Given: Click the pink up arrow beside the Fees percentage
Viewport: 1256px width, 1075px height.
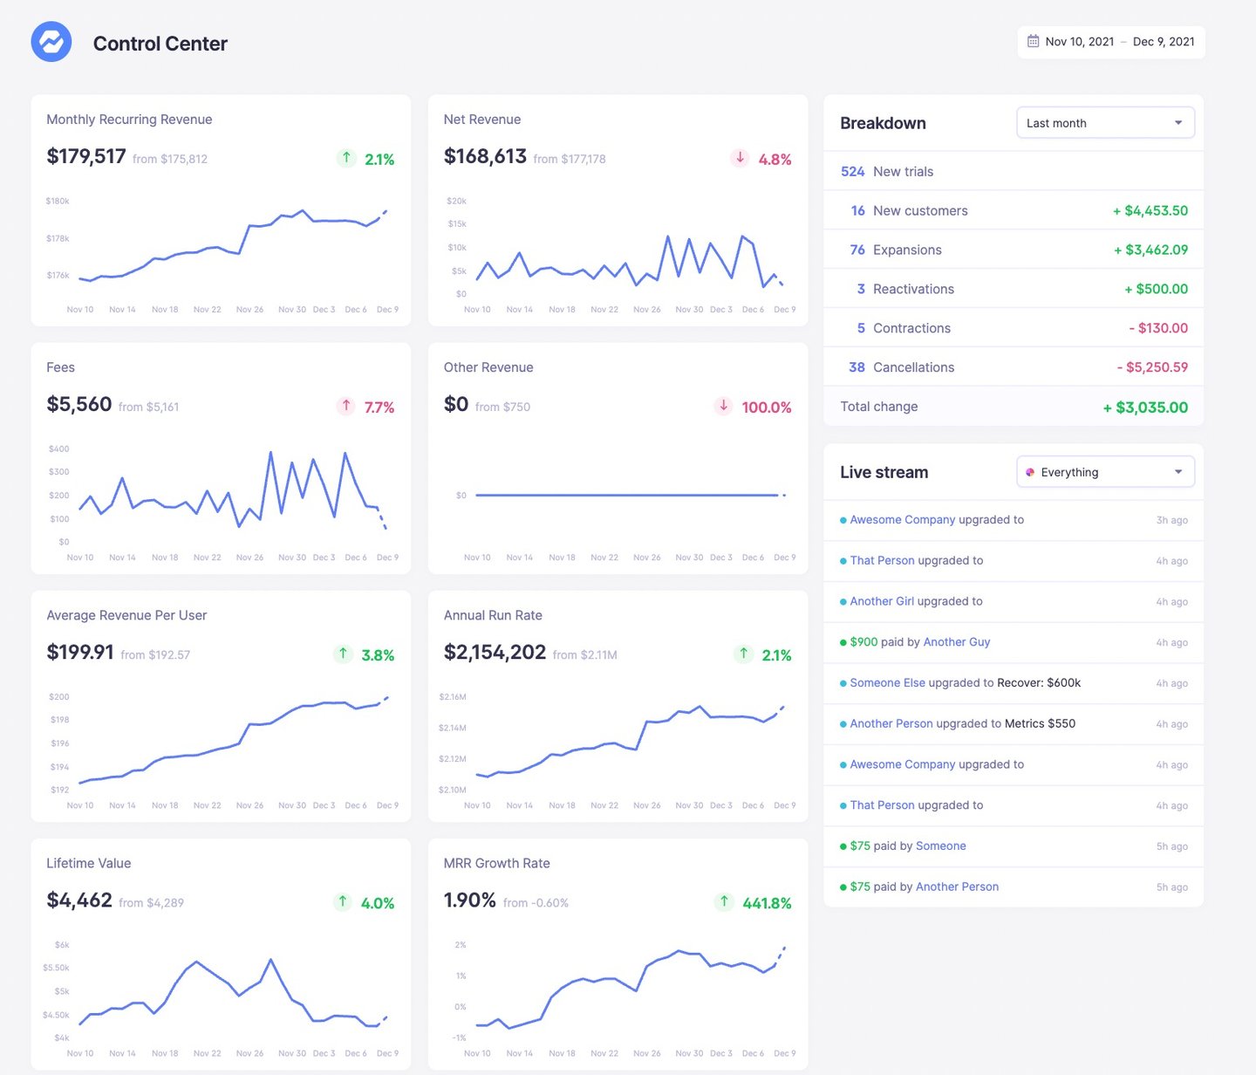Looking at the screenshot, I should tap(345, 407).
